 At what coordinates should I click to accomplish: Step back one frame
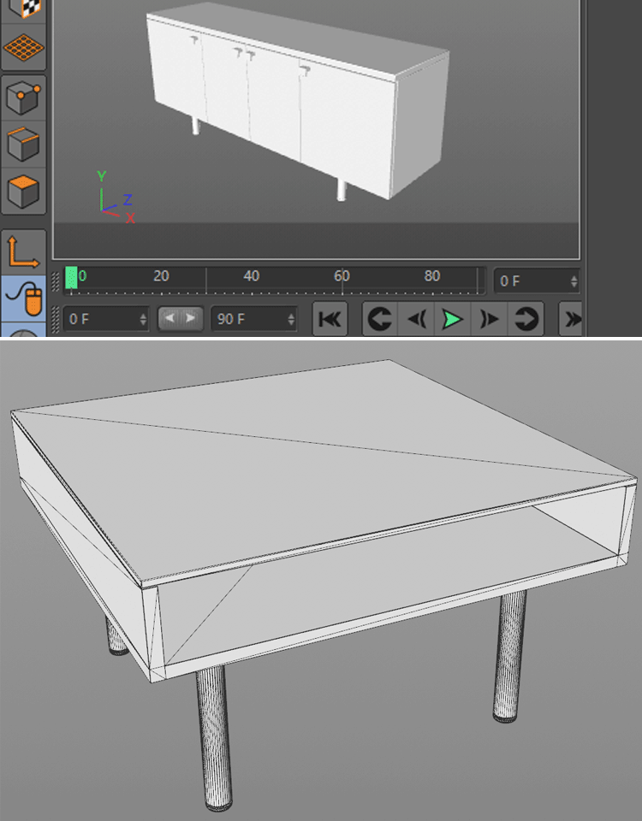pos(417,320)
